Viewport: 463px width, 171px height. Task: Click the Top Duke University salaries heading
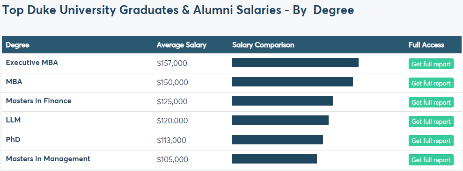pyautogui.click(x=178, y=10)
